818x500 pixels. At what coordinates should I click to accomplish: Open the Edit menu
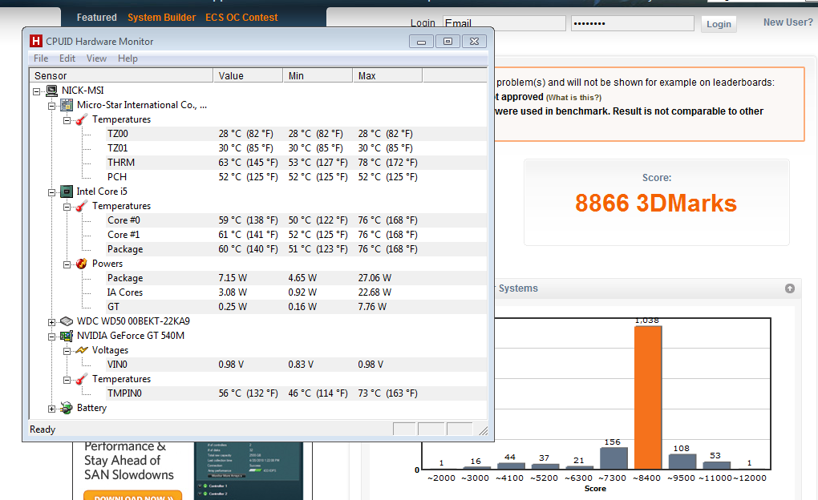coord(67,58)
